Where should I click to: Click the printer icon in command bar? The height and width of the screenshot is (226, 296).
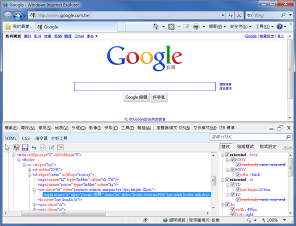(x=196, y=26)
